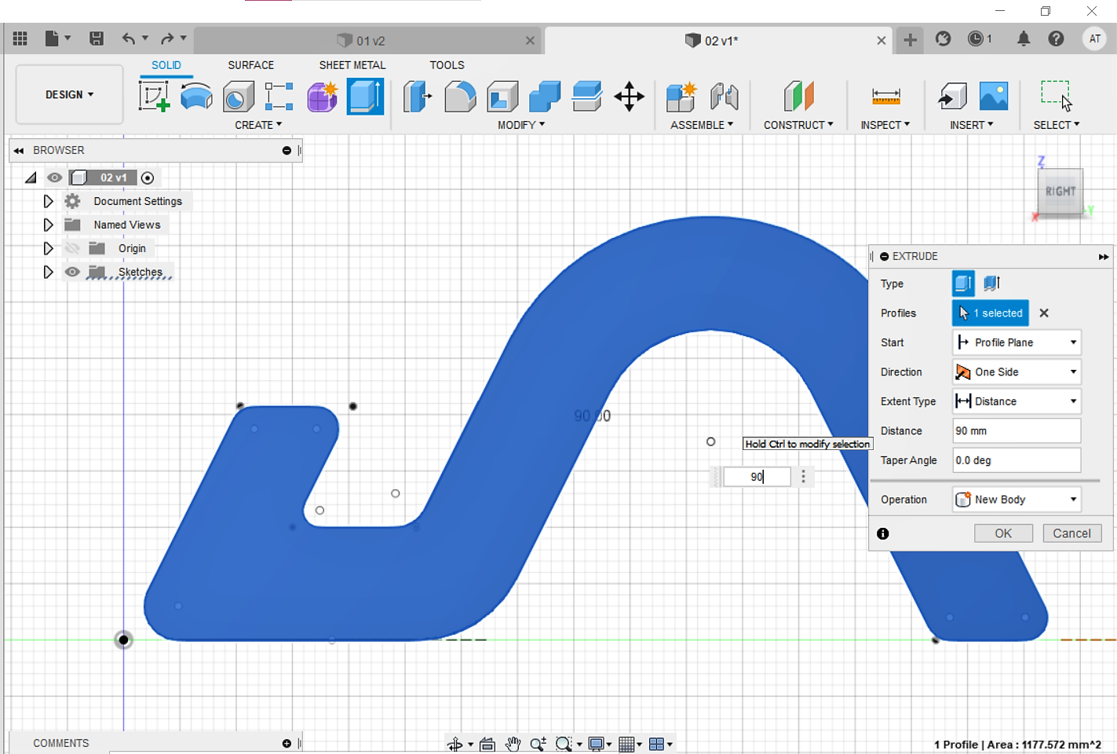
Task: Select the Insert Image/Canvas icon
Action: (x=994, y=97)
